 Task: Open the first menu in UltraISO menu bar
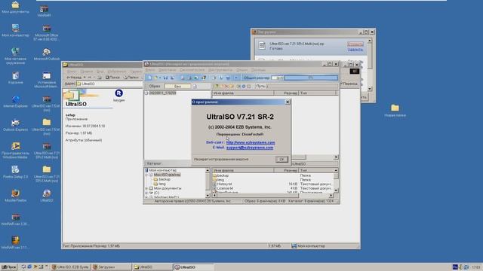click(x=150, y=70)
